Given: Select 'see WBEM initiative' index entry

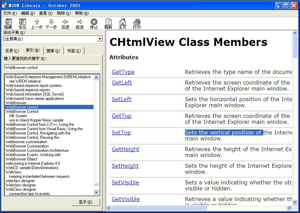Looking at the screenshot, I should click(x=25, y=81).
